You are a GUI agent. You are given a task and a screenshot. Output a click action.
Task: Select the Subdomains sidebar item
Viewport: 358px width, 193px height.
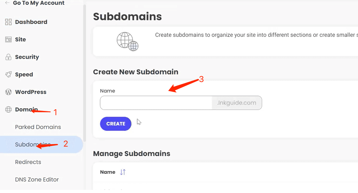pos(41,144)
